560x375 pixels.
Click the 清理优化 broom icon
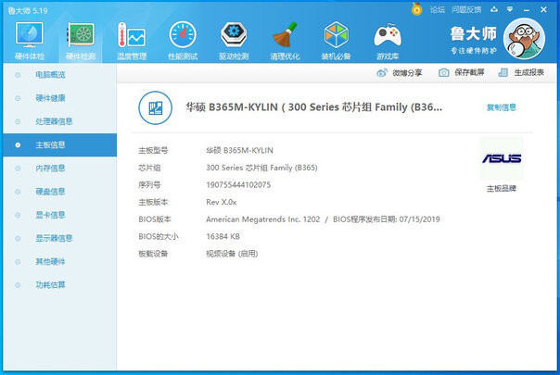pos(285,37)
